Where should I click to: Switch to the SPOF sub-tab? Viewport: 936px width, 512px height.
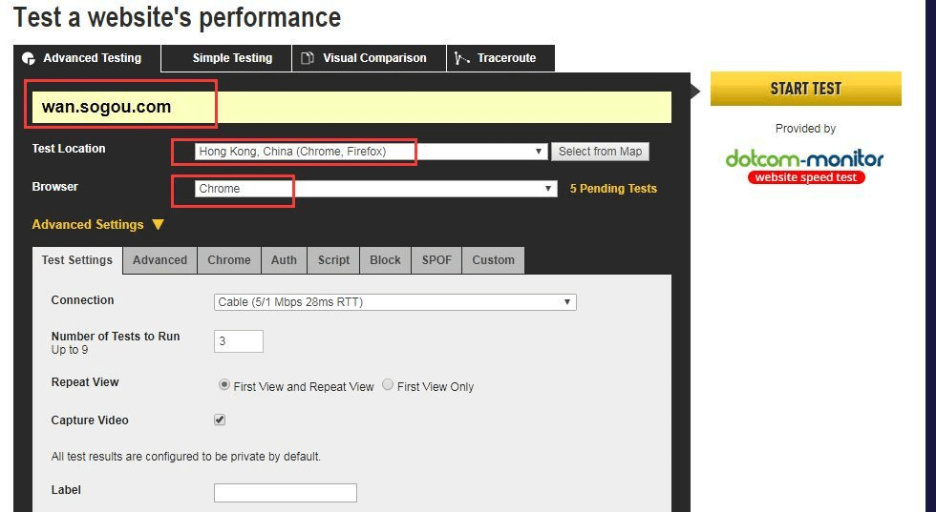pos(436,260)
